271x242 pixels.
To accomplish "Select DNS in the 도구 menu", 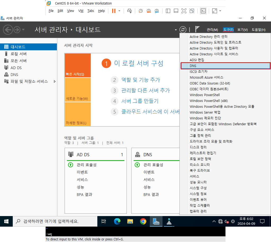I will (x=225, y=66).
